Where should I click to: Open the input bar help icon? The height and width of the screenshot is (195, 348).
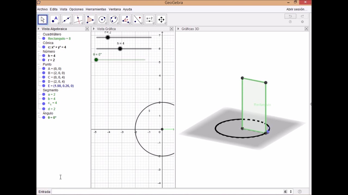(x=300, y=191)
